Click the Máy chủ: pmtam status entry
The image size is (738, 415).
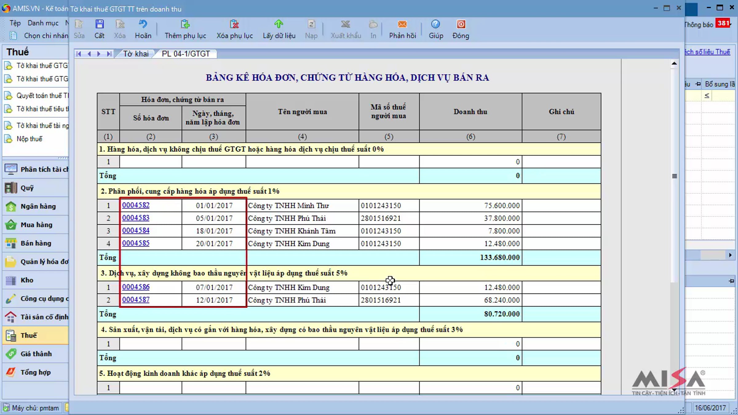(32, 408)
